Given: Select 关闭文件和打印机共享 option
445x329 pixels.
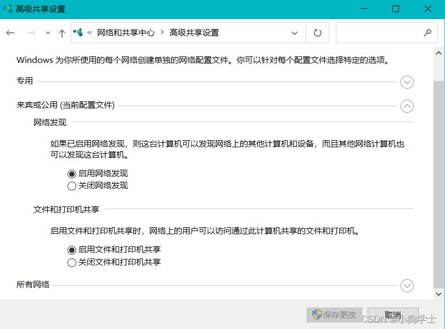Looking at the screenshot, I should [x=72, y=262].
